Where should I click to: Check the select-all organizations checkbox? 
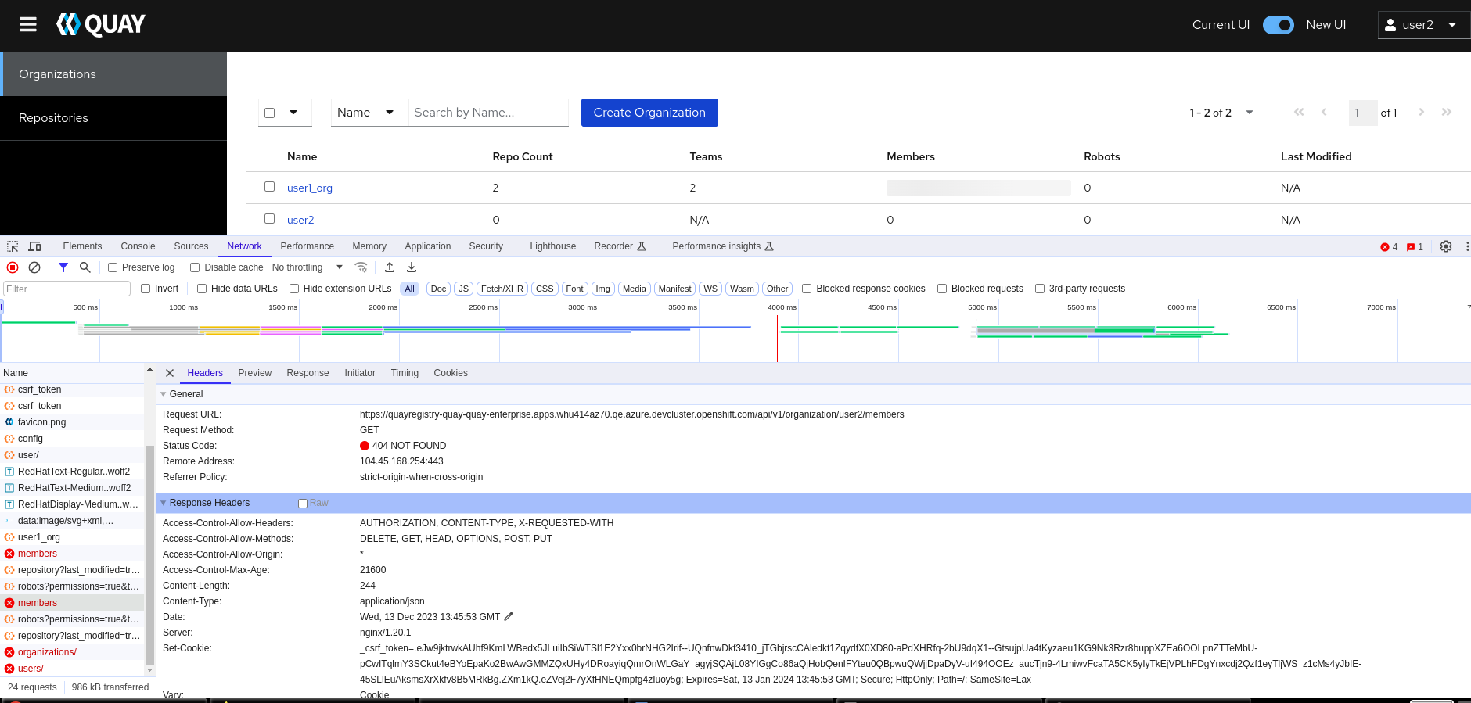[x=270, y=113]
